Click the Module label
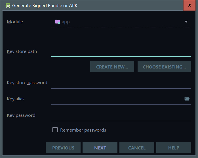Viewport: 198px width, 158px height. [15, 22]
